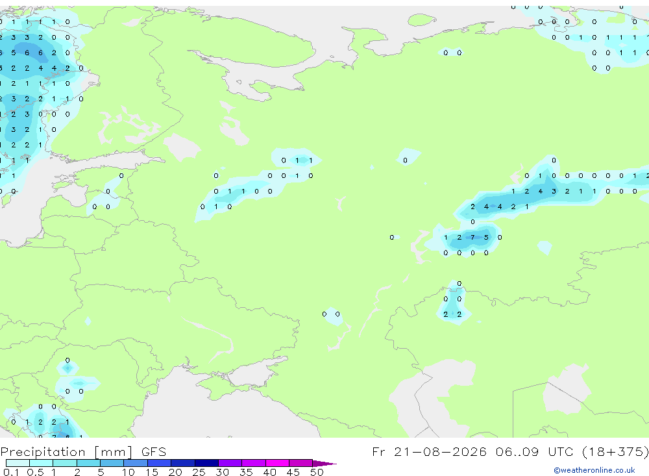The height and width of the screenshot is (476, 649).
Task: Click the legend label "0.1"
Action: pyautogui.click(x=11, y=472)
